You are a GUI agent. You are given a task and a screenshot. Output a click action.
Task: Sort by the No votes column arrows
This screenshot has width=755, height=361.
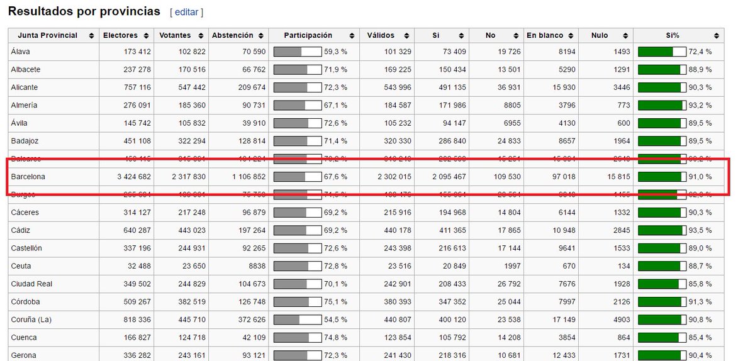click(x=516, y=36)
